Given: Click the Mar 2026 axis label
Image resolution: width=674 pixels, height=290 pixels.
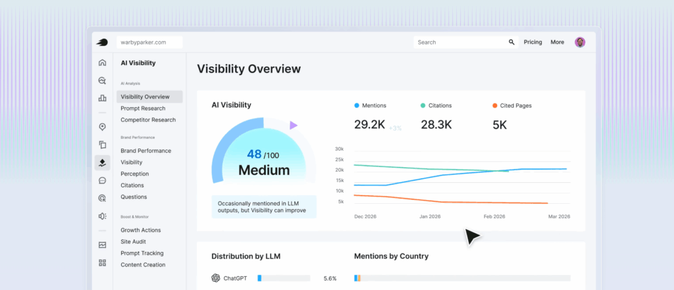Looking at the screenshot, I should [x=559, y=216].
